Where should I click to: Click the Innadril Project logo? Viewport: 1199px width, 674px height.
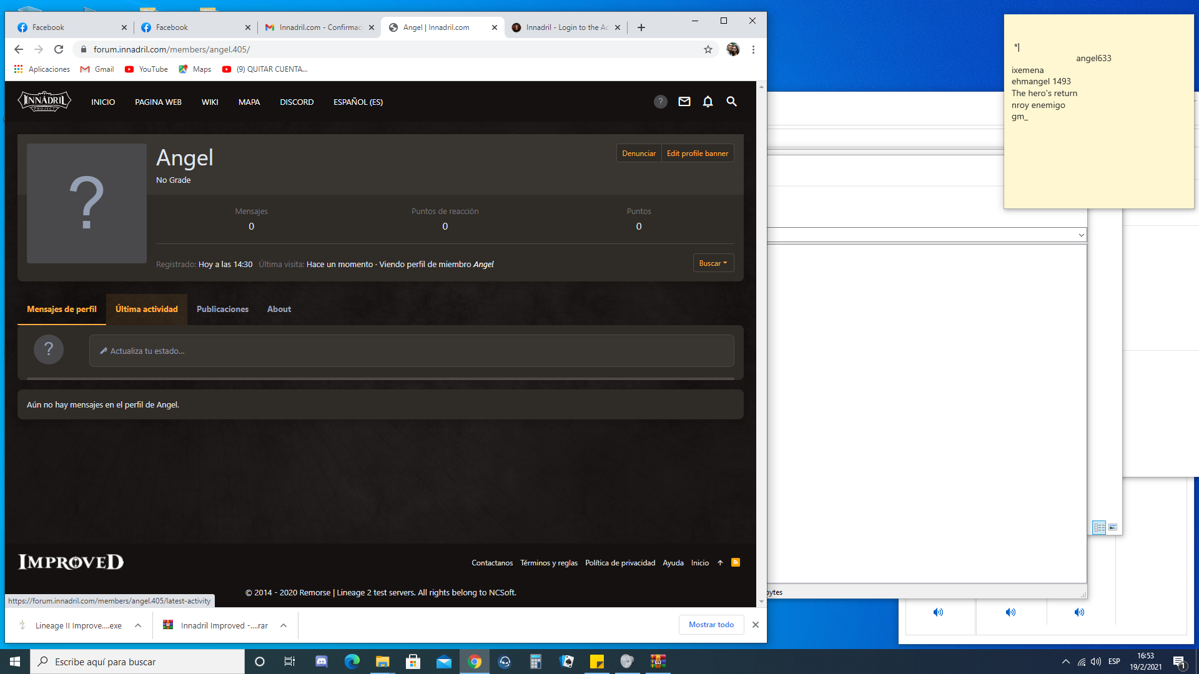click(x=44, y=101)
